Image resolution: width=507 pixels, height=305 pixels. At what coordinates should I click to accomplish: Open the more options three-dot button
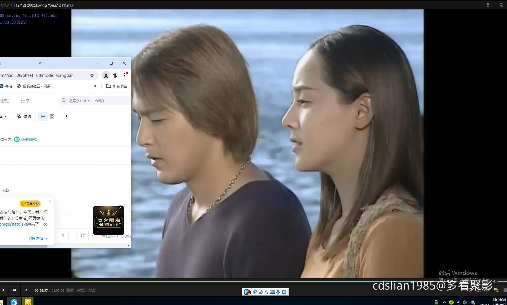pos(66,117)
